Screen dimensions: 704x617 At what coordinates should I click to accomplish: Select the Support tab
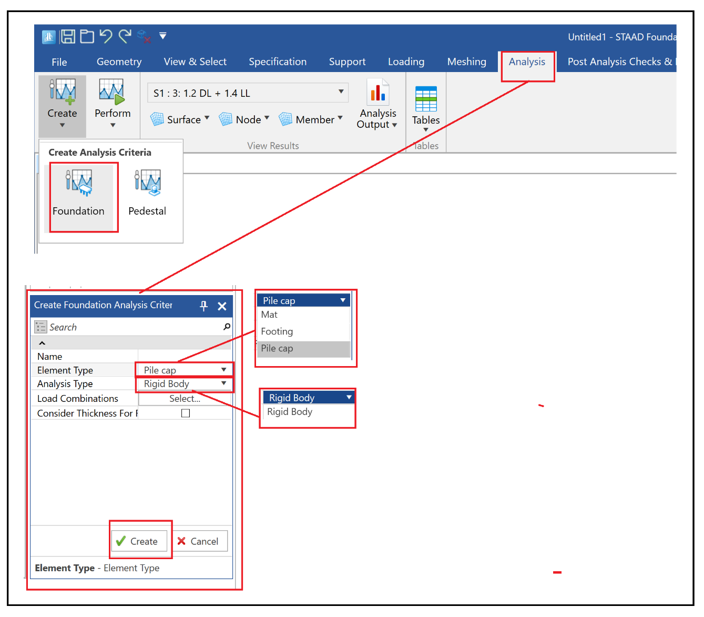(x=347, y=62)
